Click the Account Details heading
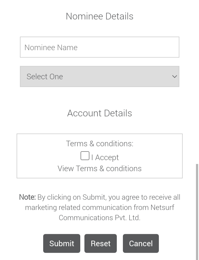199x260 pixels. [x=99, y=113]
